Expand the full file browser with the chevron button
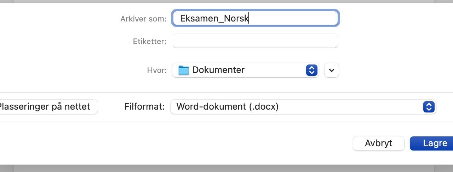 (x=332, y=70)
